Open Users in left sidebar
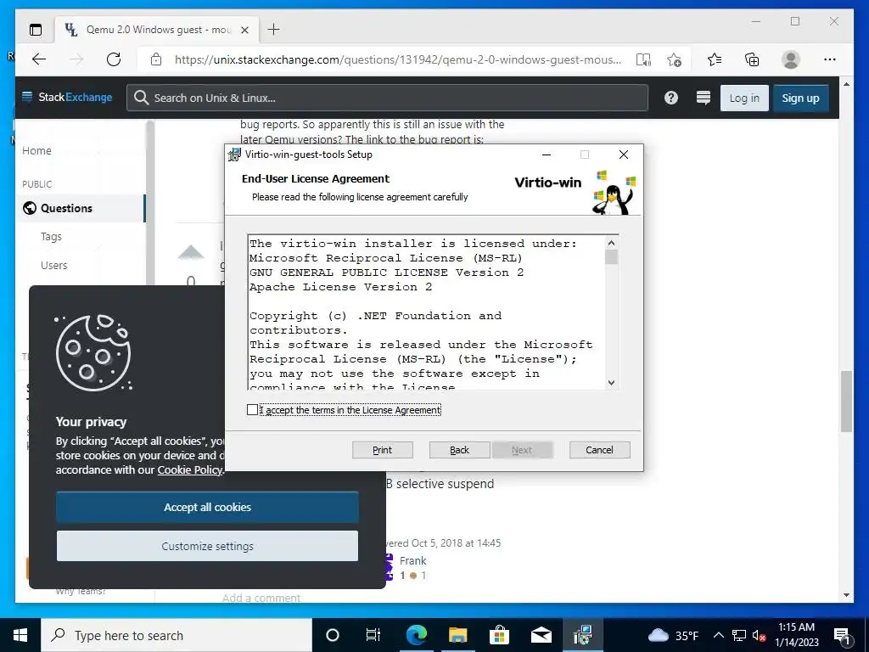The height and width of the screenshot is (652, 869). point(53,266)
